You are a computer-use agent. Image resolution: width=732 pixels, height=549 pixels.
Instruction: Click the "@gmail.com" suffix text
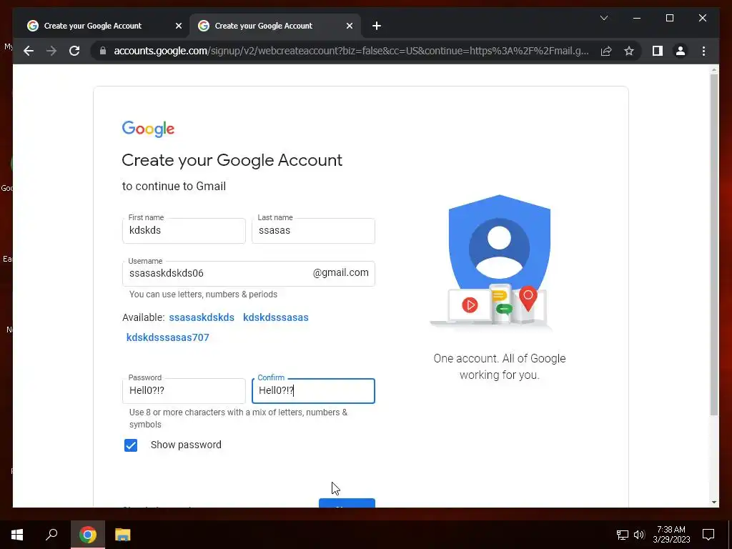341,272
